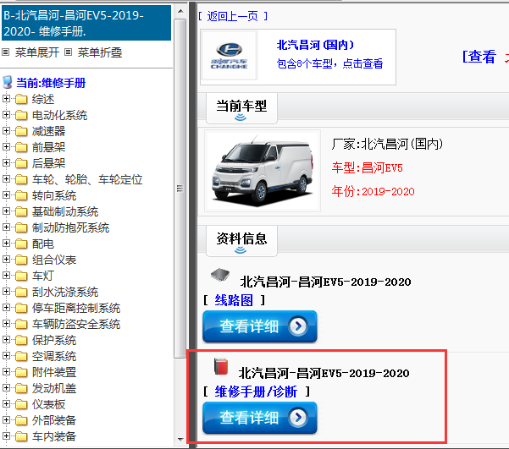Screen dimensions: 509x449
Task: Select the 配电 tree item
Action: (x=43, y=244)
